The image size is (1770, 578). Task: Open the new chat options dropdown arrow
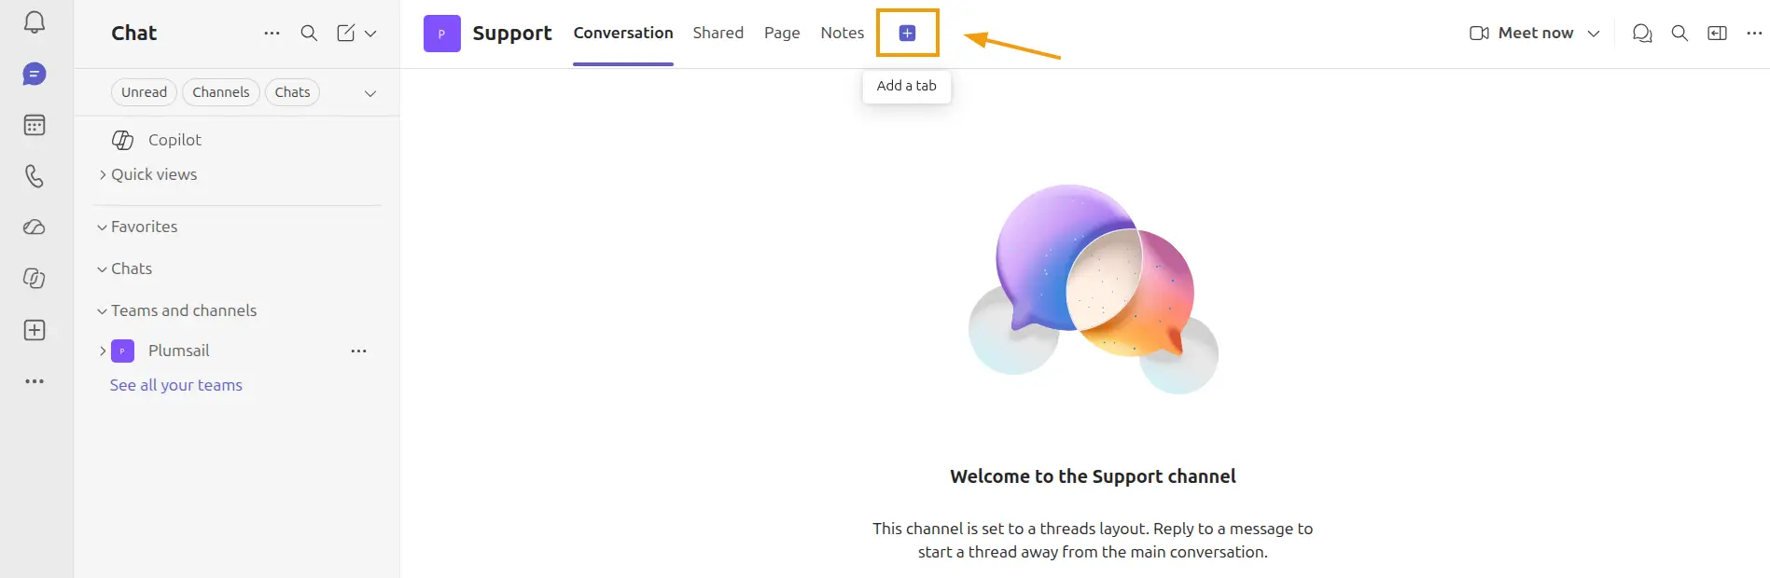pos(370,34)
